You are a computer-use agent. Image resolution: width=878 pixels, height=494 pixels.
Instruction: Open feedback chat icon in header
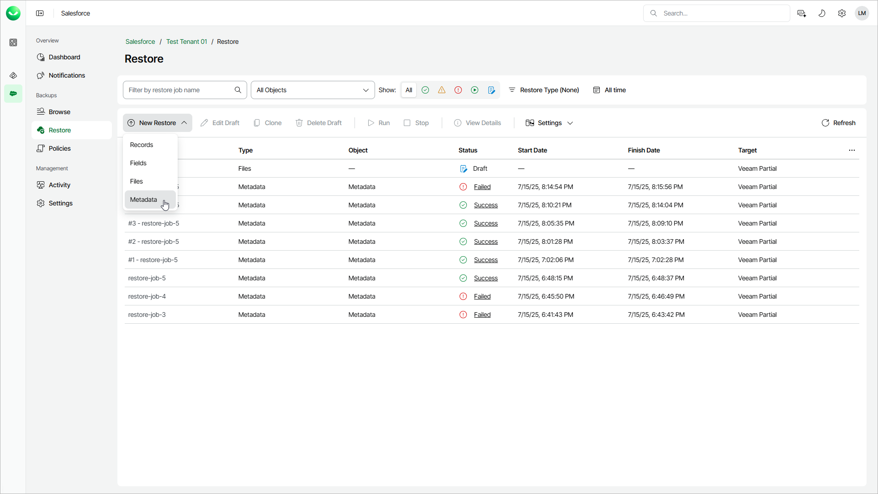pyautogui.click(x=802, y=13)
